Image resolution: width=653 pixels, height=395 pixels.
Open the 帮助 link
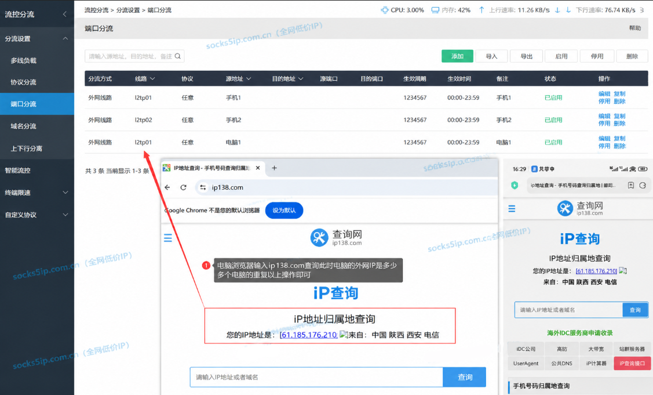[x=635, y=28]
